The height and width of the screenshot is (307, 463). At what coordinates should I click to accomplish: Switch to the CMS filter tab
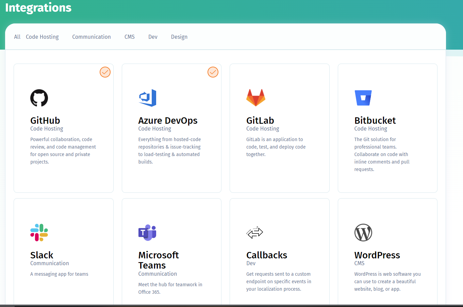129,37
